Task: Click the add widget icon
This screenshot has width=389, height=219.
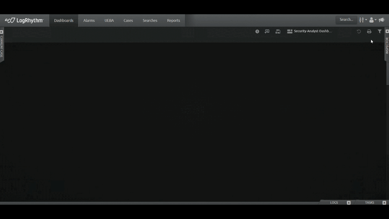Action: (267, 31)
